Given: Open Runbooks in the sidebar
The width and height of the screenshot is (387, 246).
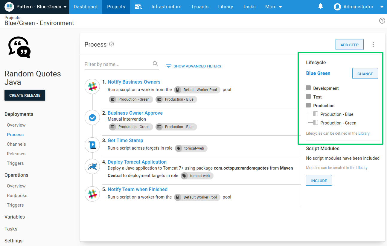Looking at the screenshot, I should click(x=17, y=196).
